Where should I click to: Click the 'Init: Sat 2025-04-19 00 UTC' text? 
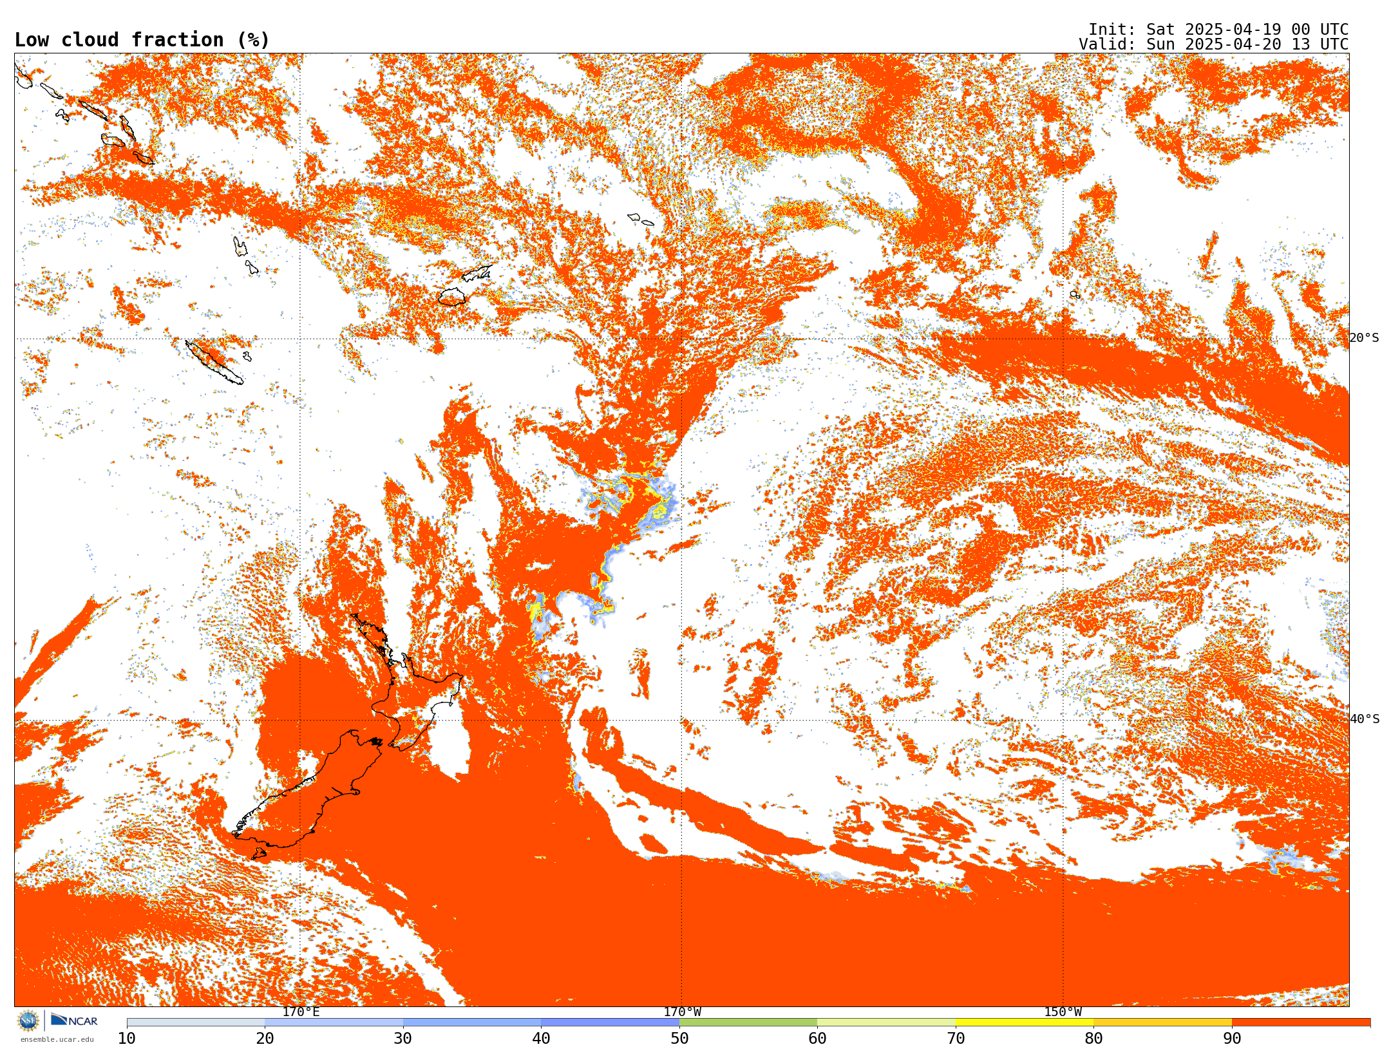1218,30
